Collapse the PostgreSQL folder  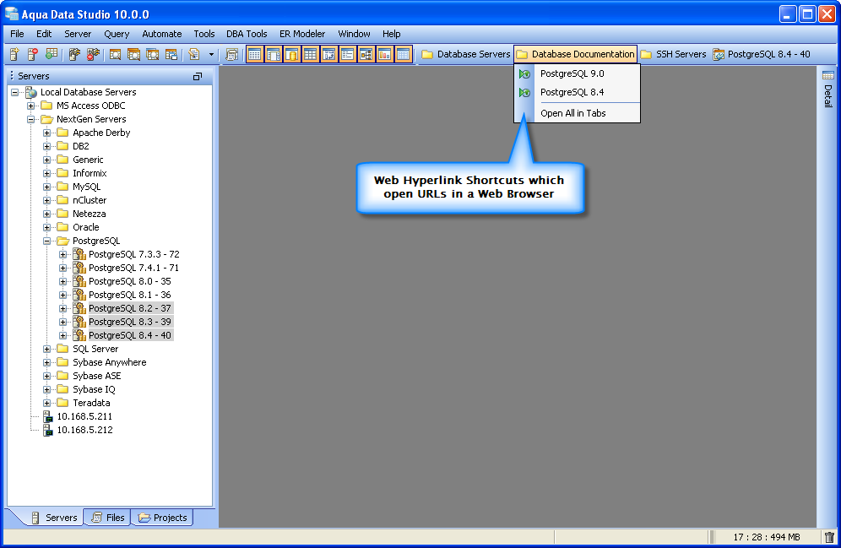[x=47, y=241]
